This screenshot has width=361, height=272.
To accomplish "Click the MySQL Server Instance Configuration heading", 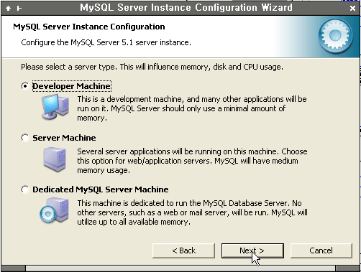I will [89, 27].
